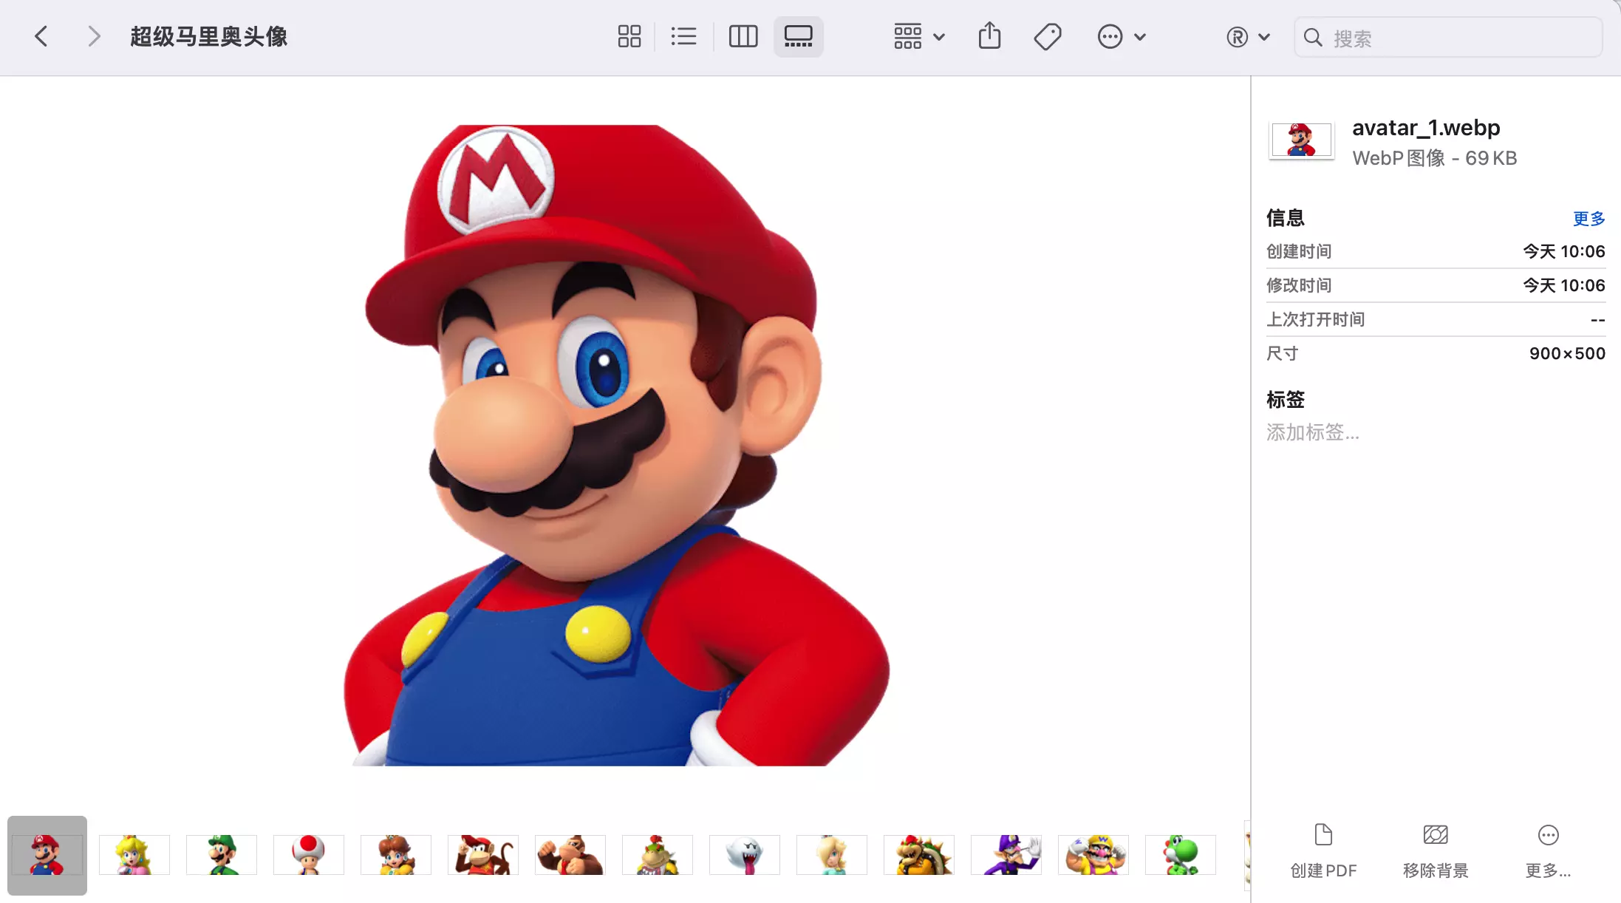Switch to list view
Viewport: 1621px width, 903px height.
click(683, 36)
